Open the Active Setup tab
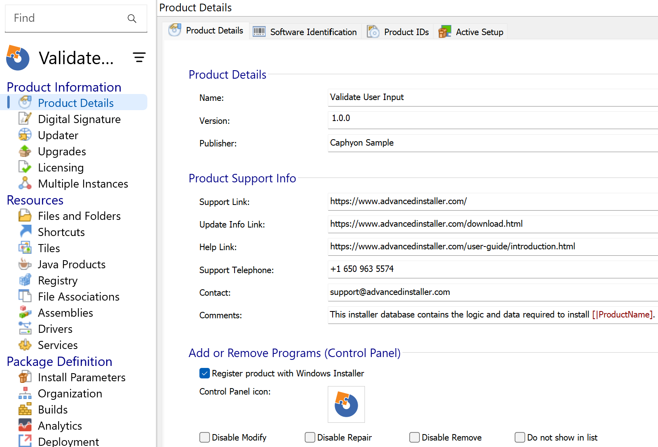This screenshot has height=447, width=658. pos(471,31)
